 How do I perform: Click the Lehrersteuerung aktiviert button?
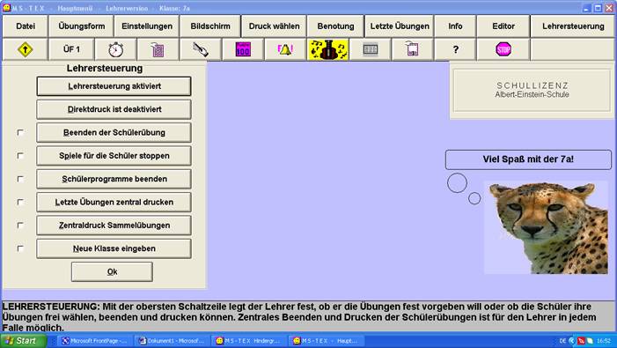coord(114,86)
